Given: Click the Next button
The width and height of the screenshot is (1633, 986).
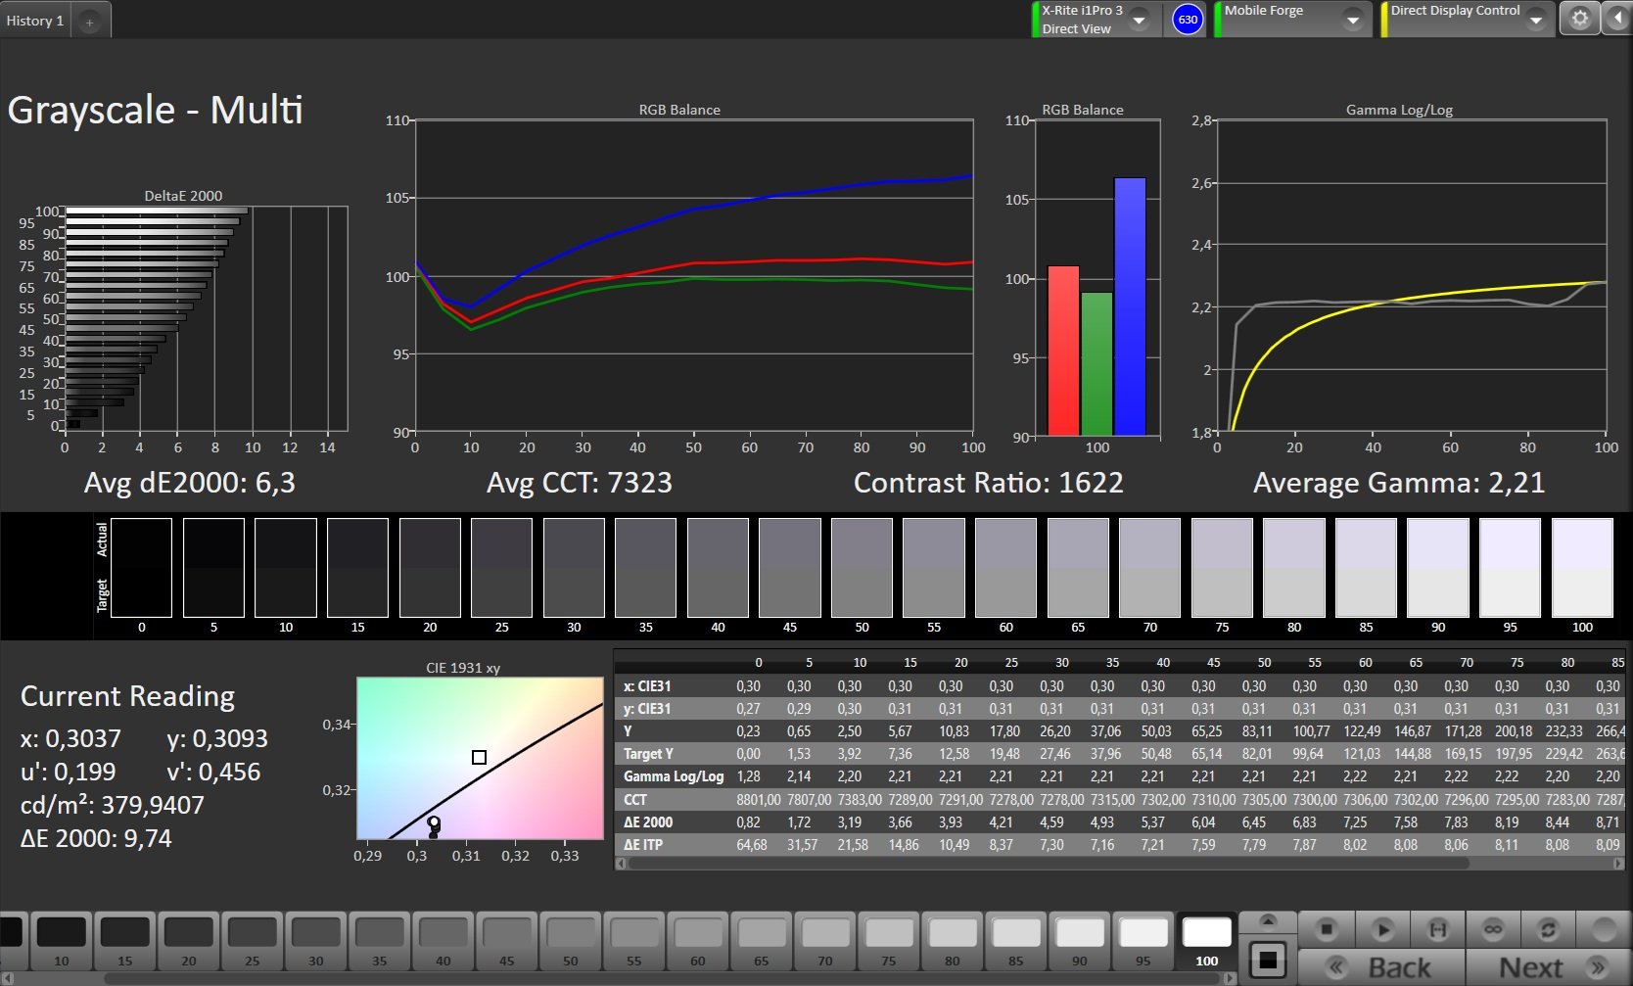Looking at the screenshot, I should [x=1549, y=967].
